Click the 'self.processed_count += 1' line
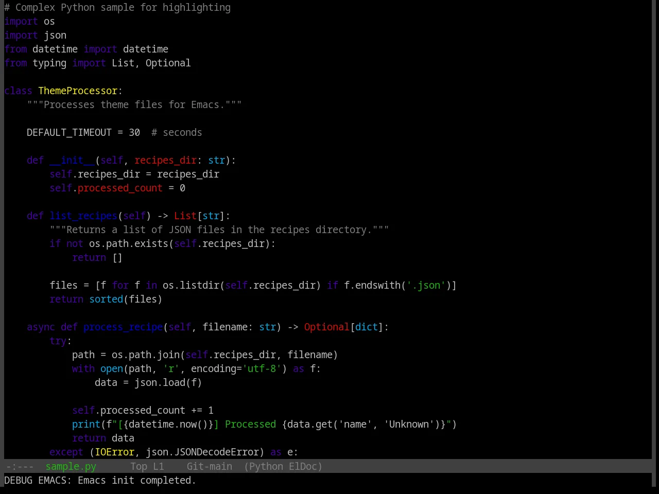The height and width of the screenshot is (494, 659). (x=143, y=411)
